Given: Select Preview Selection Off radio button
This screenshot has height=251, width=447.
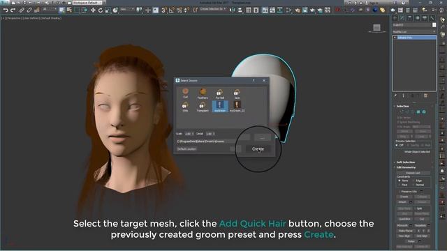Looking at the screenshot, I should [397, 145].
